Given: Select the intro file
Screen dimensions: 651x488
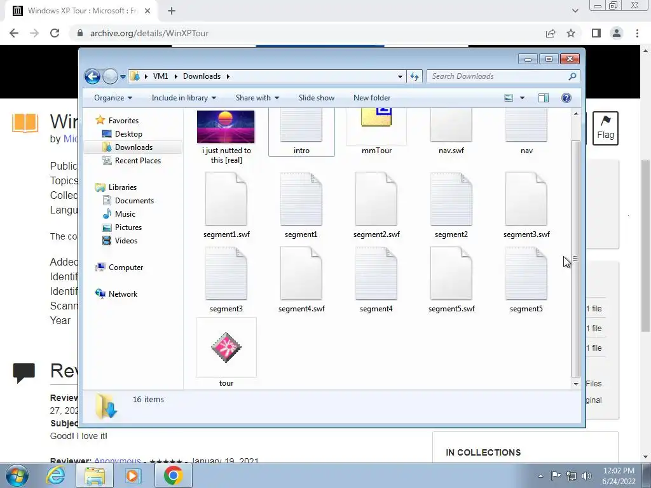Looking at the screenshot, I should pyautogui.click(x=301, y=132).
